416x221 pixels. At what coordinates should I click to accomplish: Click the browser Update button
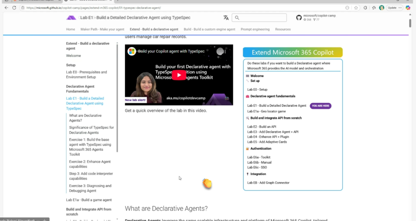[392, 8]
